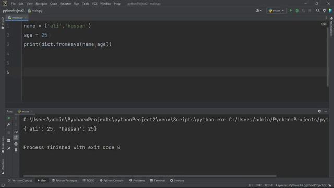Close the main.py editor tab
This screenshot has width=334, height=188.
(26, 18)
